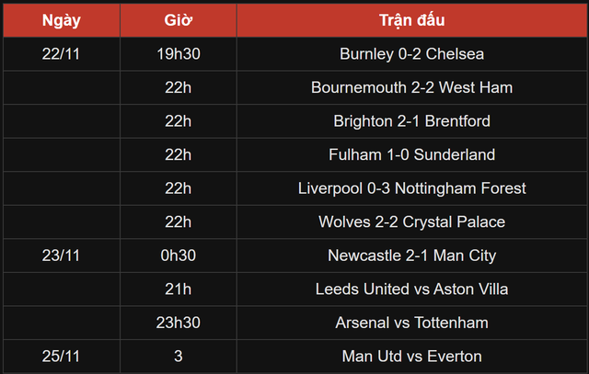Open the Fulham 1-0 Sunderland result

pos(411,154)
